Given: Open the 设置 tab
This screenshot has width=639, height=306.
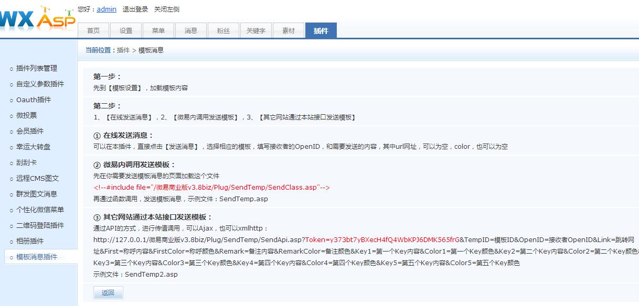Looking at the screenshot, I should (126, 30).
